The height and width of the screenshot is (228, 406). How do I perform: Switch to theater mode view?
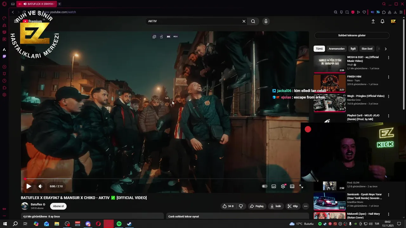tap(292, 186)
